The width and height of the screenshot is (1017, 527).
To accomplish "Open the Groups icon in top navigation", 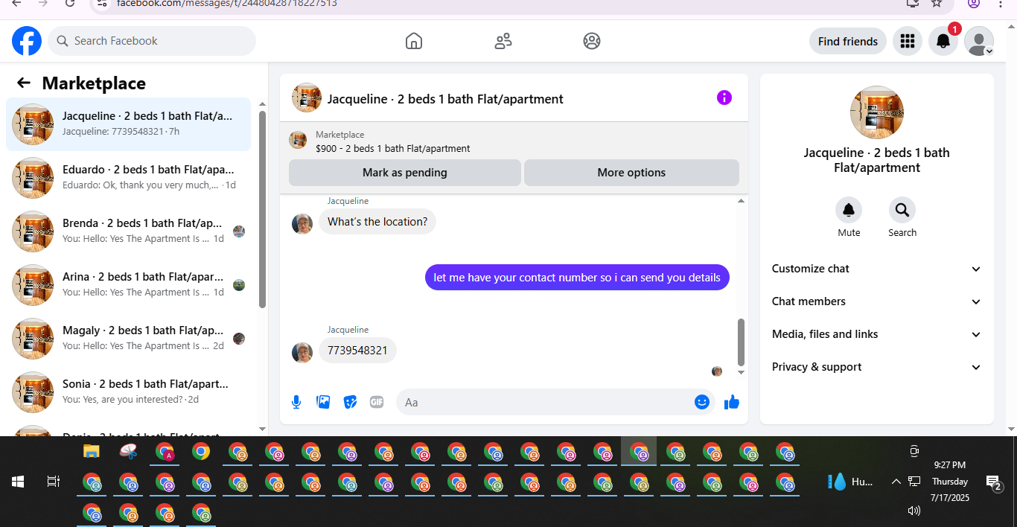I will click(592, 41).
